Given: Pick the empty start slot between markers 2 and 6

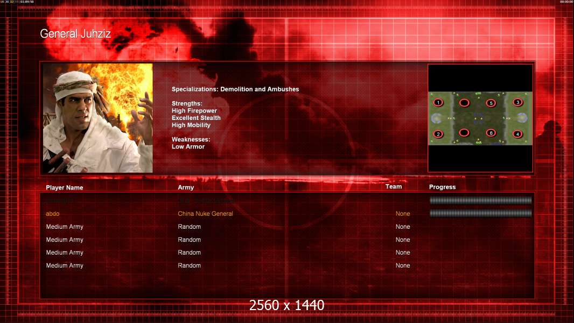Looking at the screenshot, I should (x=464, y=132).
